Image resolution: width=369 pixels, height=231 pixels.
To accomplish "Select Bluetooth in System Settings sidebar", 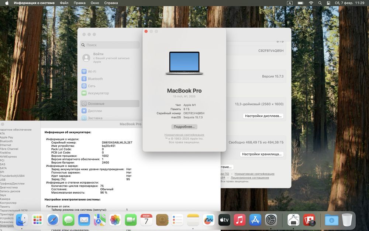I will click(110, 79).
